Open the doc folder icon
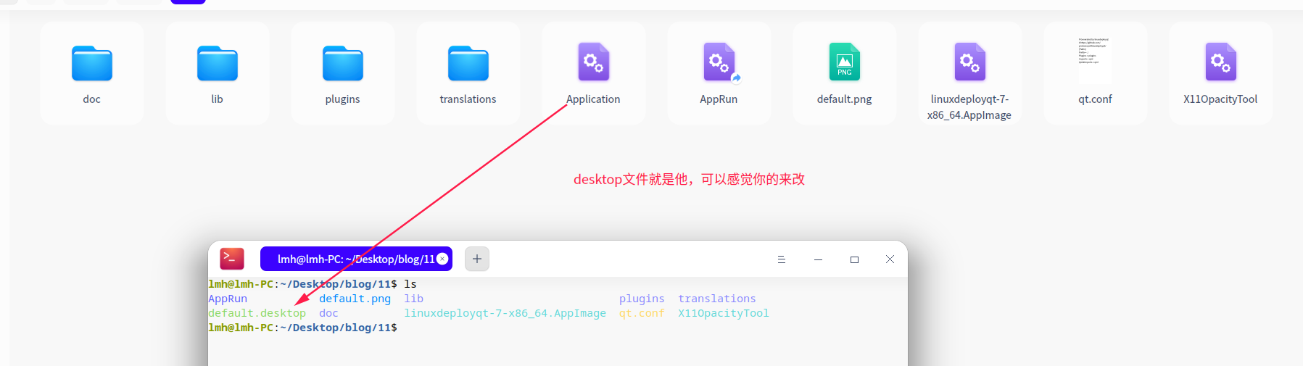Viewport: 1303px width, 366px height. tap(92, 63)
